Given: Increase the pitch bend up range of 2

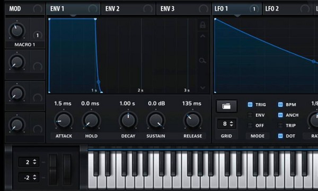Looking at the screenshot, I should [34, 160].
